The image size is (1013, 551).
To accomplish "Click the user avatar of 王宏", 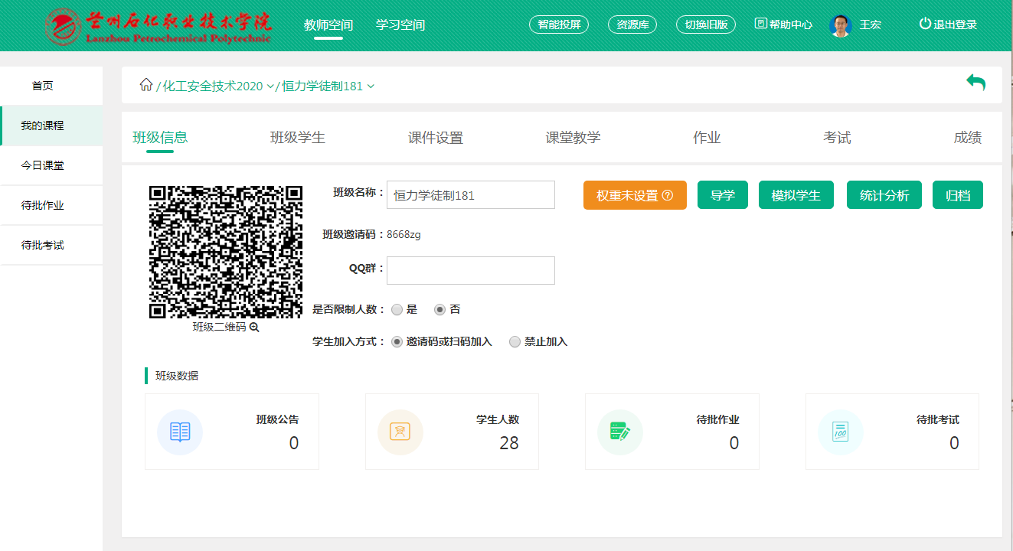I will (x=840, y=24).
